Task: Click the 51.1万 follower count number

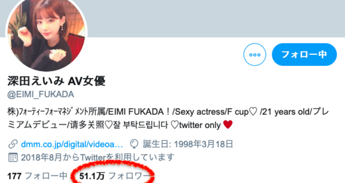Action: [92, 176]
